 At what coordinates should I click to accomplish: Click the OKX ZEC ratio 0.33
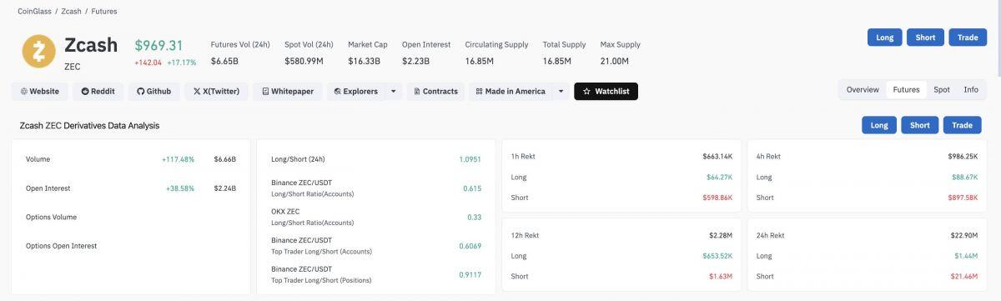pyautogui.click(x=474, y=217)
